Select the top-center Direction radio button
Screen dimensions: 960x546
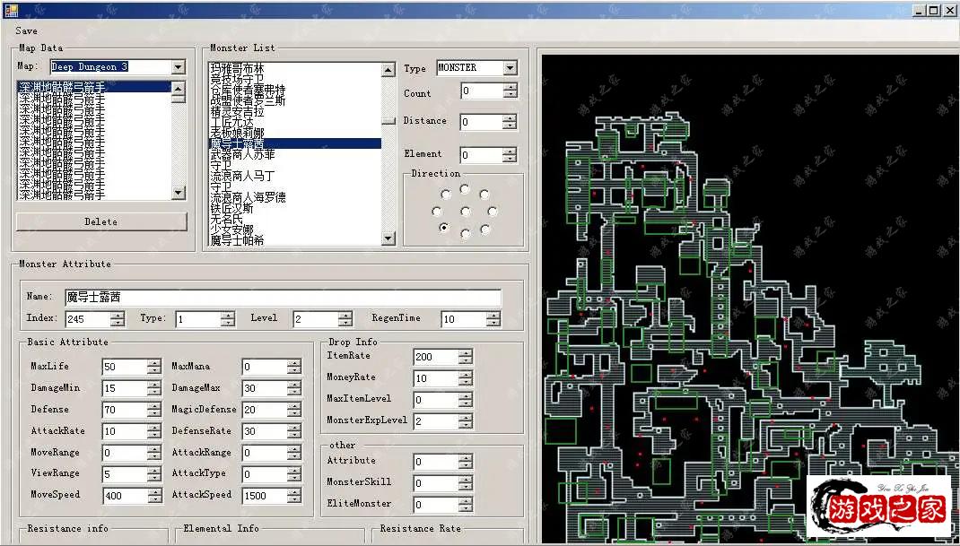click(464, 189)
